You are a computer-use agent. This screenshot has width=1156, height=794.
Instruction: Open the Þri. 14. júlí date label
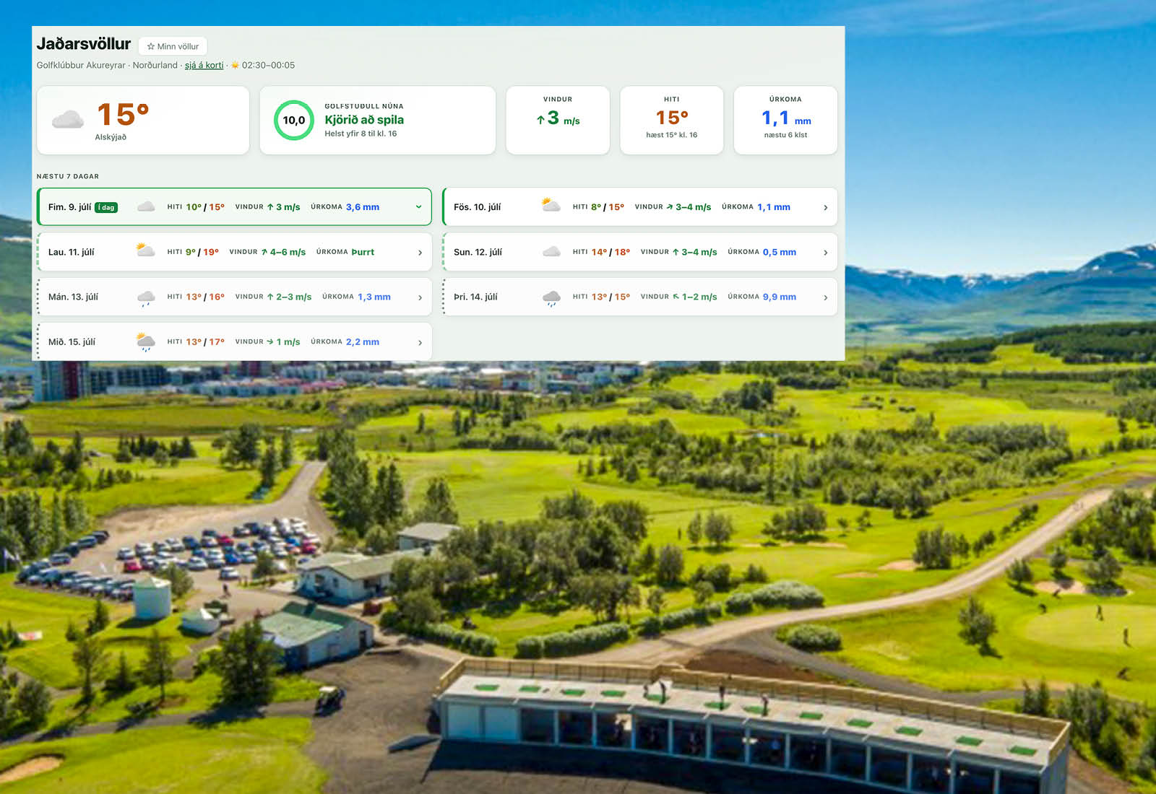click(x=475, y=297)
